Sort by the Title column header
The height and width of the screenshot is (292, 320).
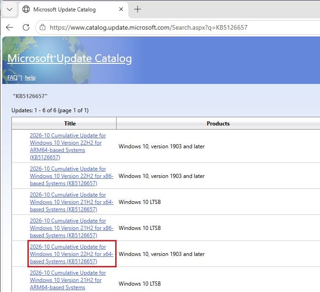[70, 123]
